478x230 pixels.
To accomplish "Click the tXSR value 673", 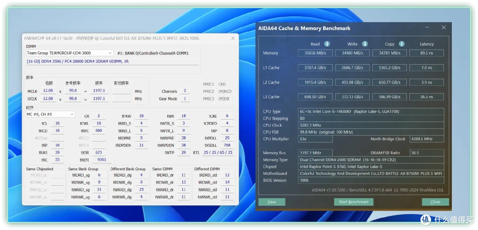I will pyautogui.click(x=99, y=153).
